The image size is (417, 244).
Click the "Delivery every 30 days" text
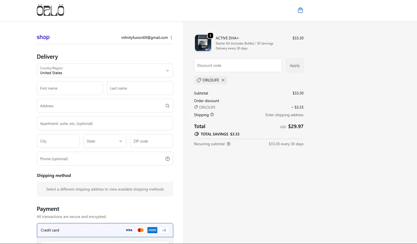point(232,48)
